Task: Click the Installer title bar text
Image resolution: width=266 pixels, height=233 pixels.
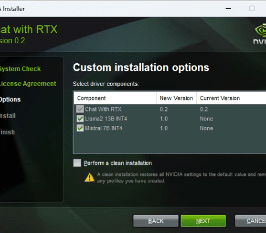Action: pos(13,9)
